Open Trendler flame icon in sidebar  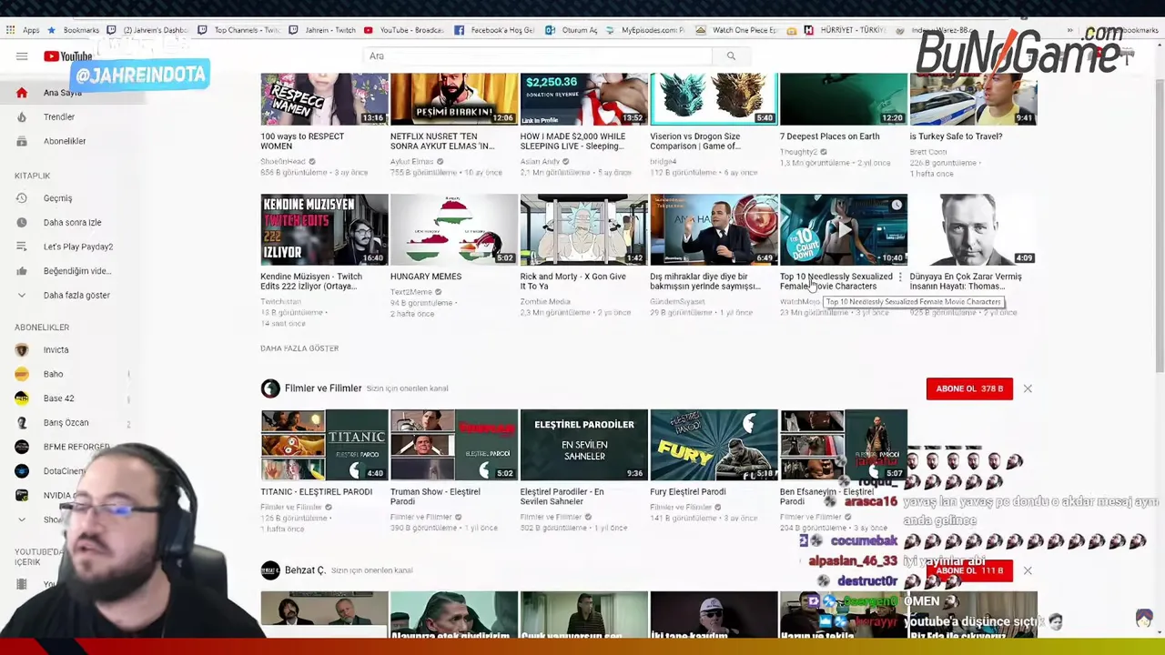[22, 116]
